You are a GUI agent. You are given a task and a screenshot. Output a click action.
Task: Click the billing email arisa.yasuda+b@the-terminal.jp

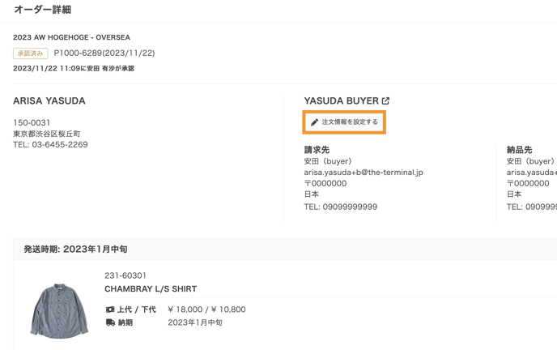click(363, 173)
